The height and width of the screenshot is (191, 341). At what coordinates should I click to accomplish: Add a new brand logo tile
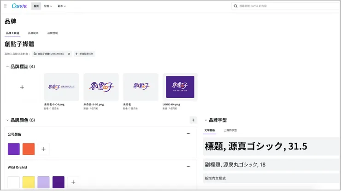tap(22, 87)
